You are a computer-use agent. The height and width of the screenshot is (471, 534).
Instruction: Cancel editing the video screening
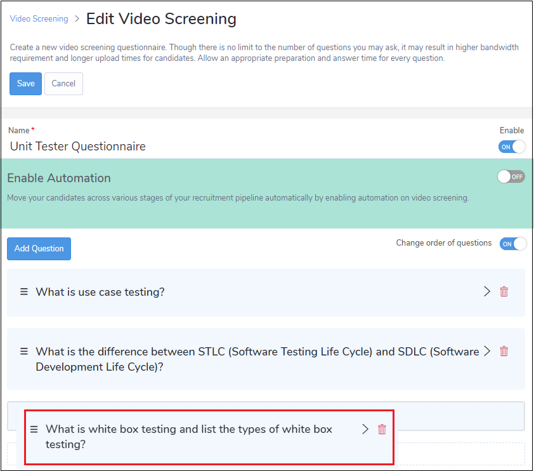(63, 84)
